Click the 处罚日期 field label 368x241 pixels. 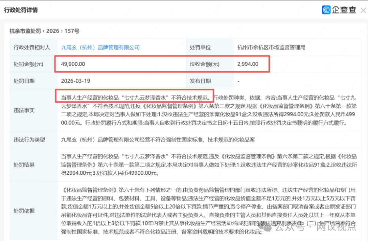24,81
